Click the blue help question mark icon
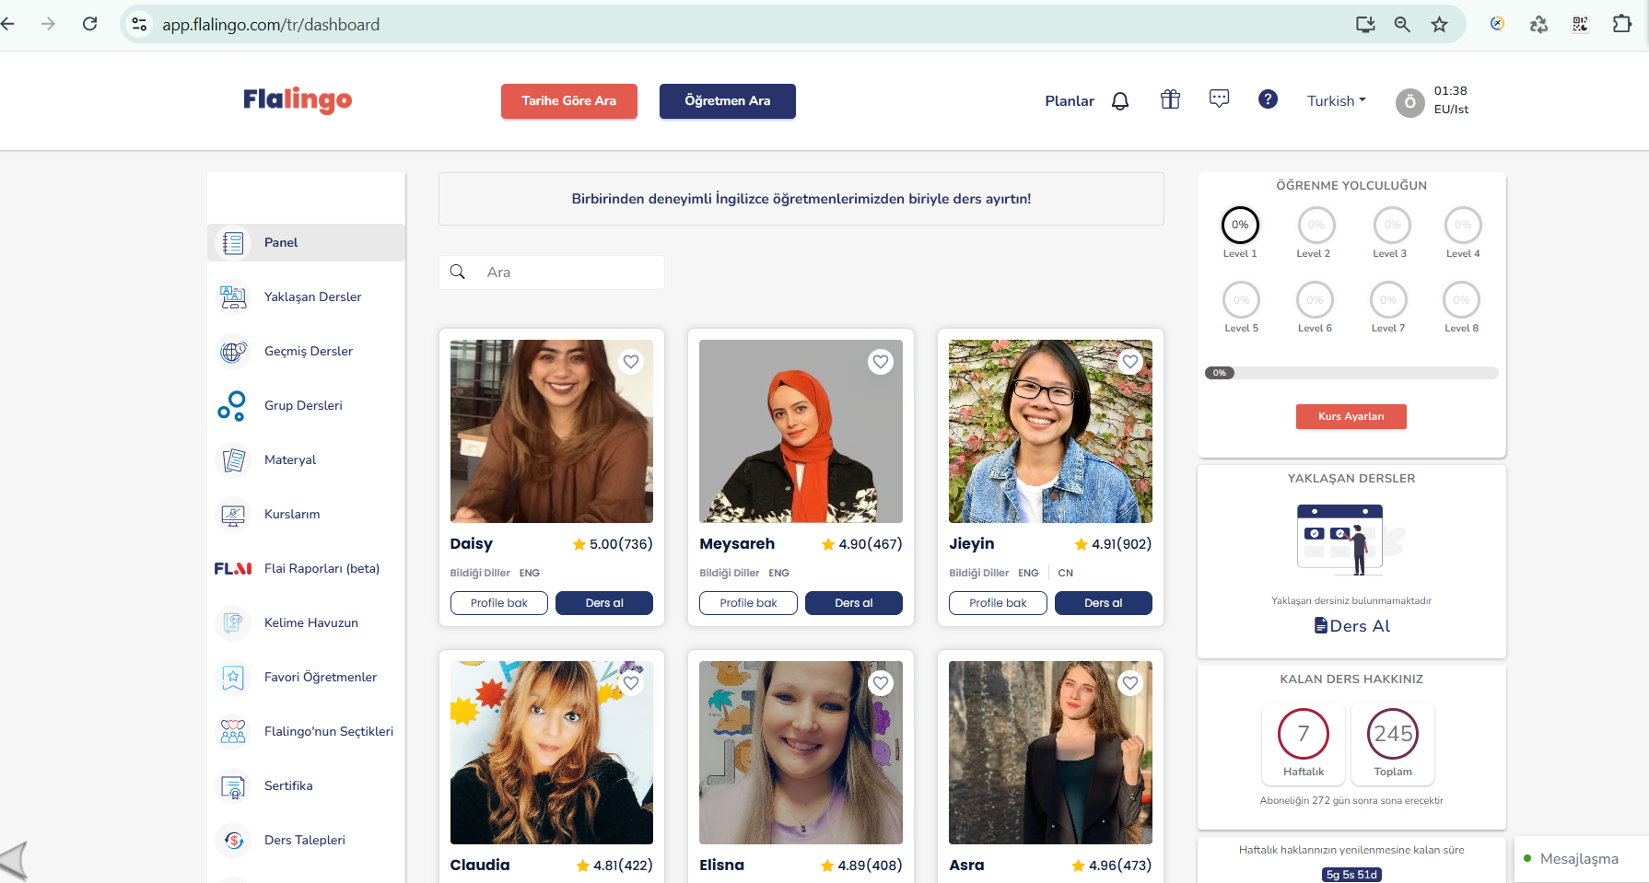 (x=1269, y=99)
